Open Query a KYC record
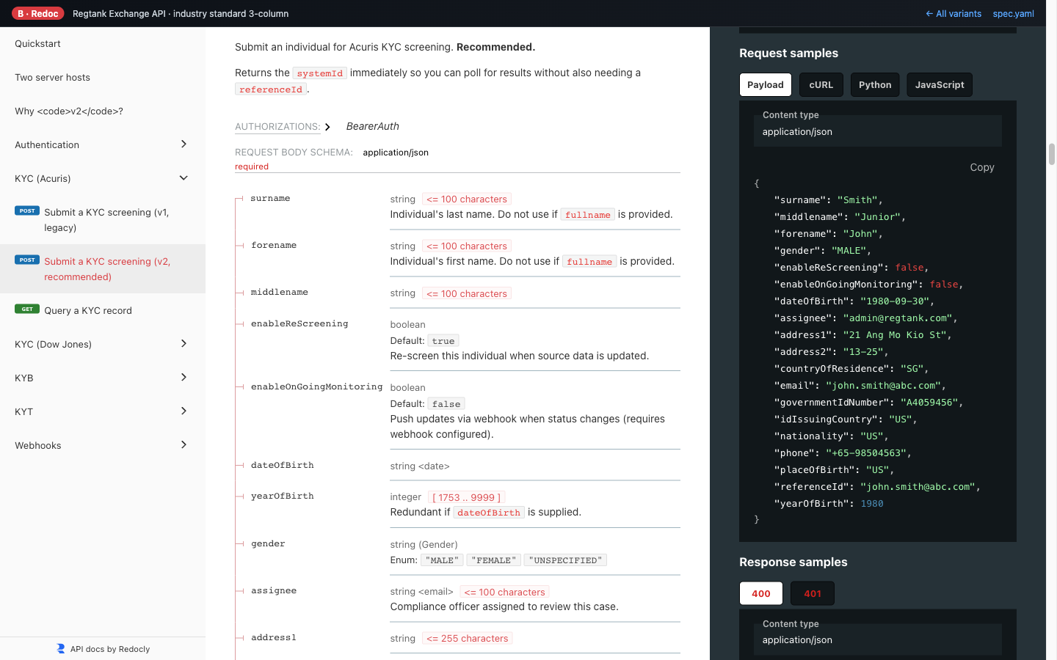Viewport: 1057px width, 660px height. click(103, 310)
